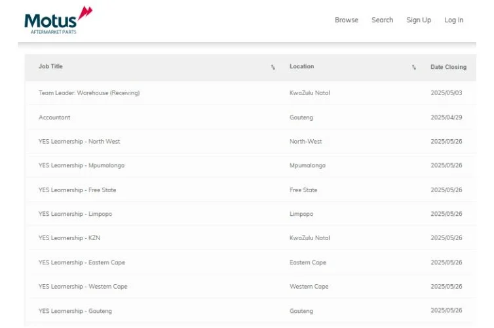
Task: Choose YES Learnership - Limpopo row
Action: 75,215
